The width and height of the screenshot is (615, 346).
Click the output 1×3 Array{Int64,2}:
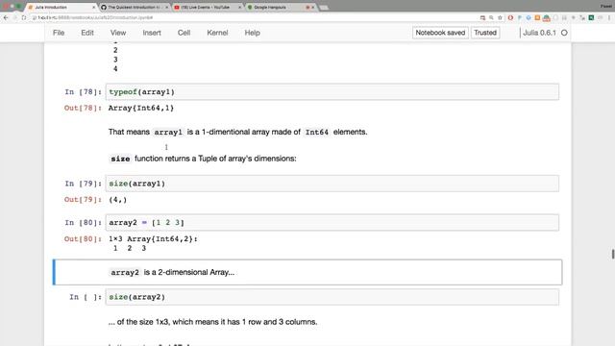pos(153,239)
